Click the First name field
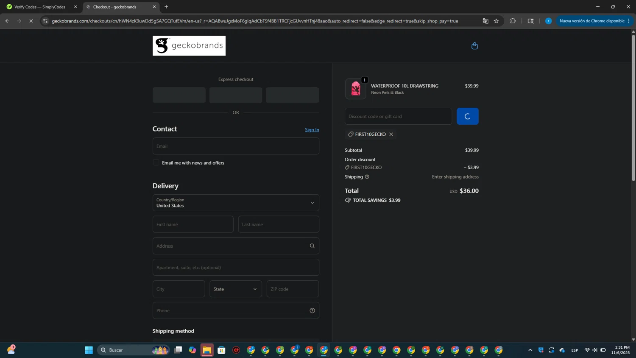The height and width of the screenshot is (358, 636). coord(193,224)
